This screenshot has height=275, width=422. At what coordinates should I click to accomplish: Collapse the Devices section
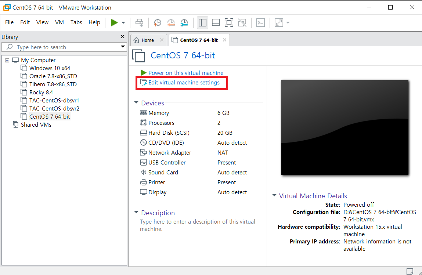click(136, 102)
